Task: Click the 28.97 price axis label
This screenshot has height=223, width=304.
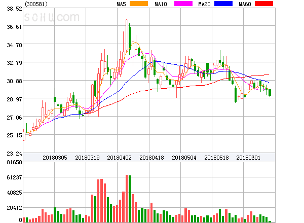Action: pos(14,99)
